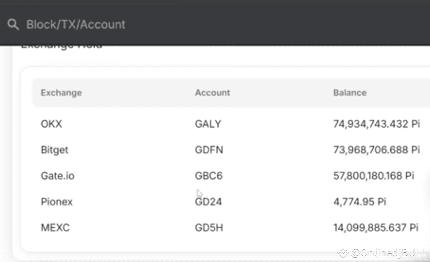The width and height of the screenshot is (430, 262).
Task: Click the OKX exchange name
Action: click(x=51, y=124)
